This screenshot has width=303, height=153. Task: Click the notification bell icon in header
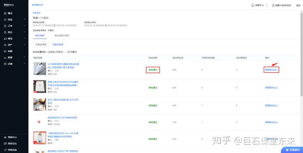pos(252,5)
